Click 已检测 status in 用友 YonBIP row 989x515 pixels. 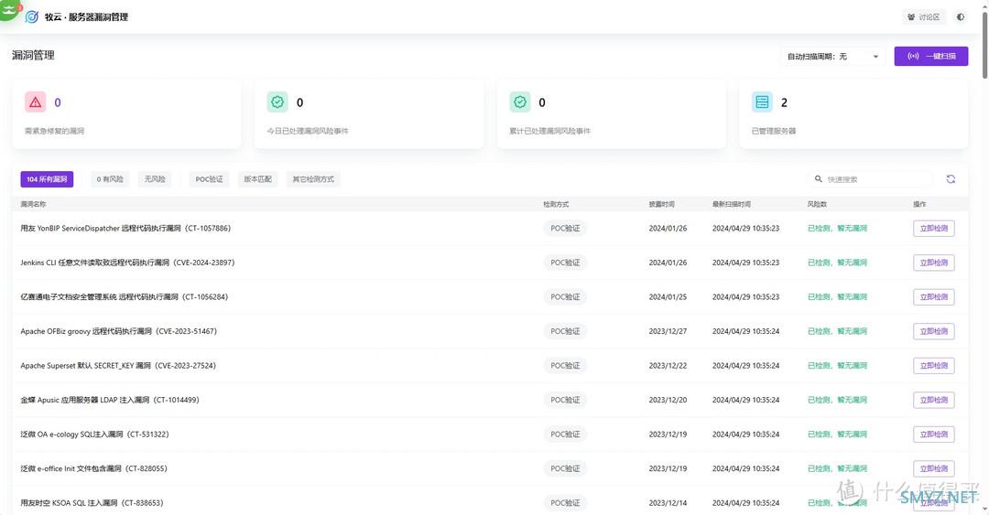click(x=838, y=228)
